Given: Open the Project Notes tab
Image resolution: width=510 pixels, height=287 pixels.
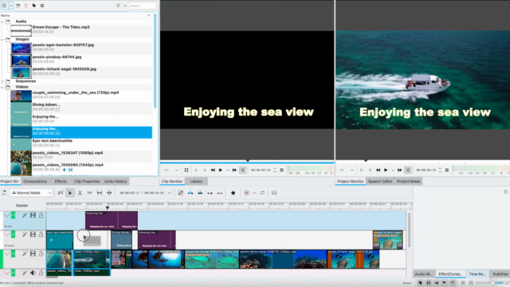Looking at the screenshot, I should [408, 181].
